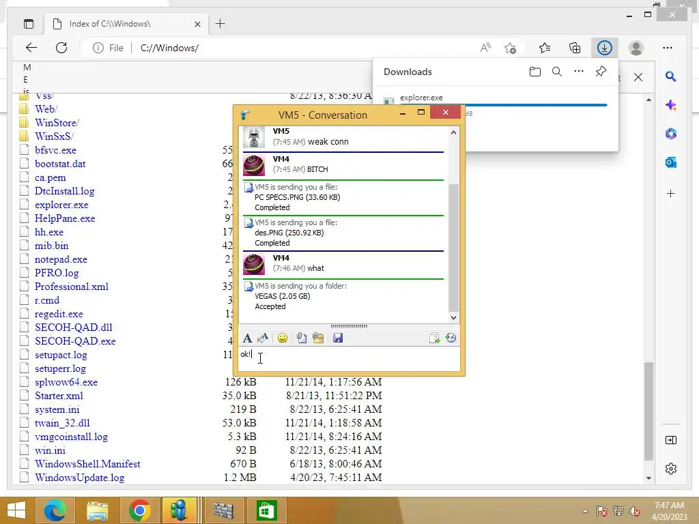
Task: Close the Index of C:\Windows\ tab
Action: coord(197,24)
